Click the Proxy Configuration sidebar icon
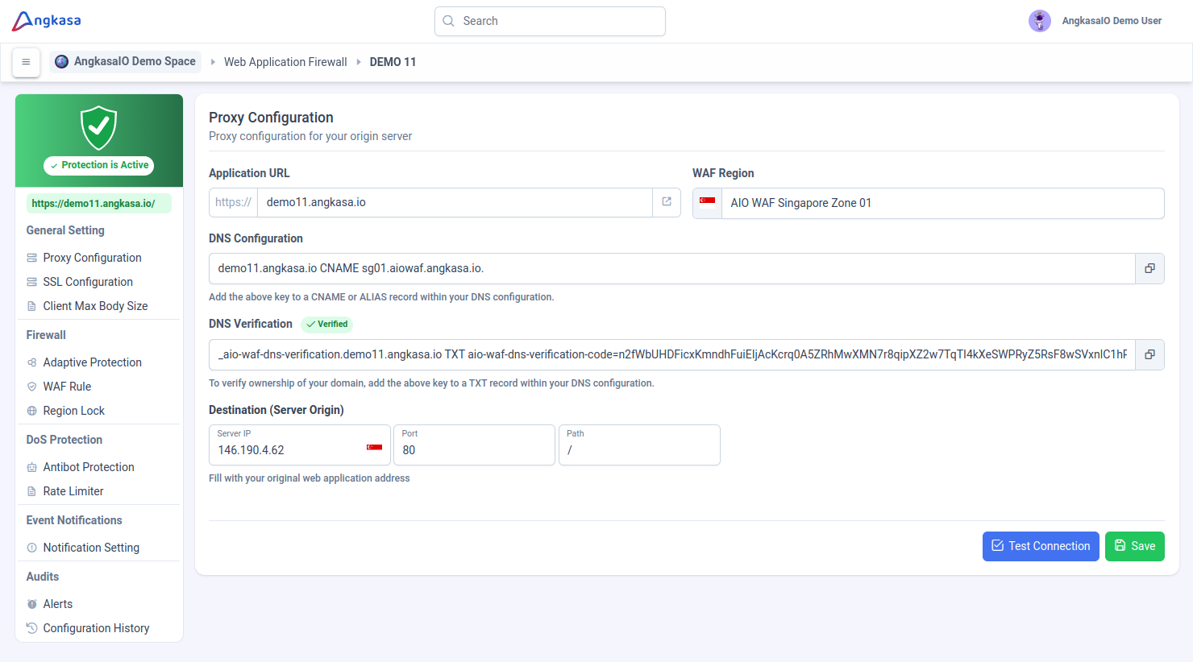The height and width of the screenshot is (662, 1193). (32, 258)
